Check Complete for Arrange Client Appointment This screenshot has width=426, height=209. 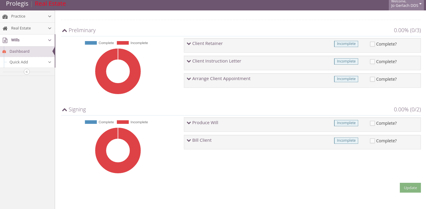(372, 79)
